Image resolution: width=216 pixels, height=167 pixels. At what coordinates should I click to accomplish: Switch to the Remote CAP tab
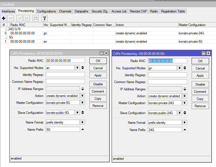tap(138, 11)
